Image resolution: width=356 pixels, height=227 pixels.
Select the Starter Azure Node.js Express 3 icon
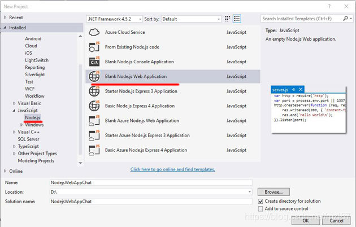pyautogui.click(x=94, y=136)
